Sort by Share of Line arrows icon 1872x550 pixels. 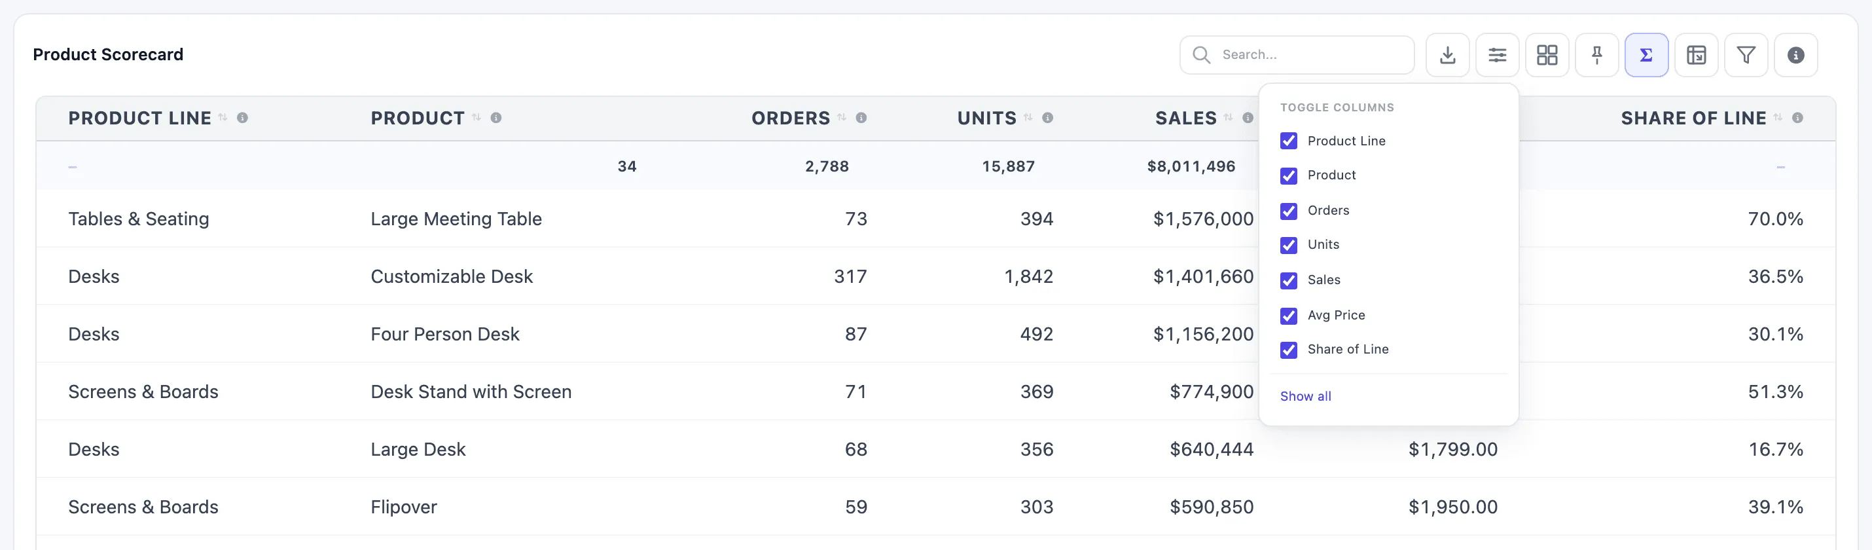coord(1778,118)
